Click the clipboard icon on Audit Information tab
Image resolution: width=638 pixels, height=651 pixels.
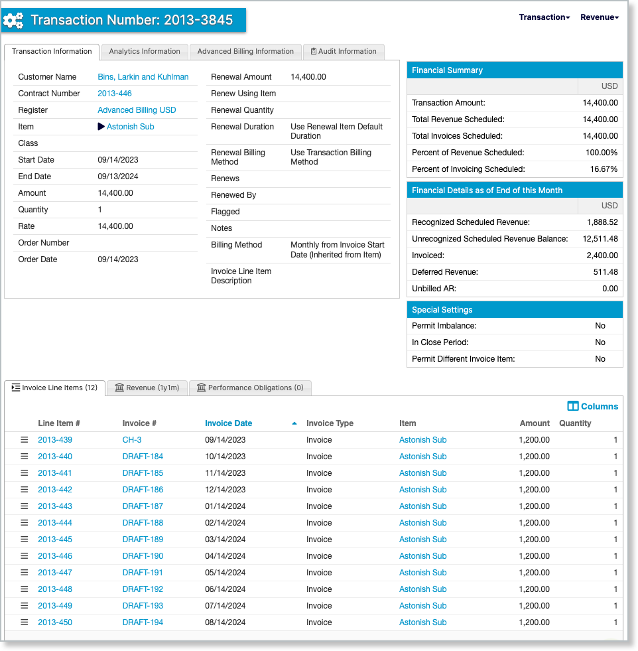tap(314, 51)
